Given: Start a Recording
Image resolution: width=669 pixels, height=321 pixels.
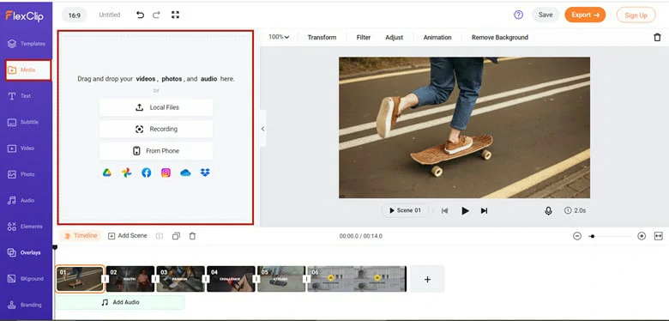Looking at the screenshot, I should [156, 129].
